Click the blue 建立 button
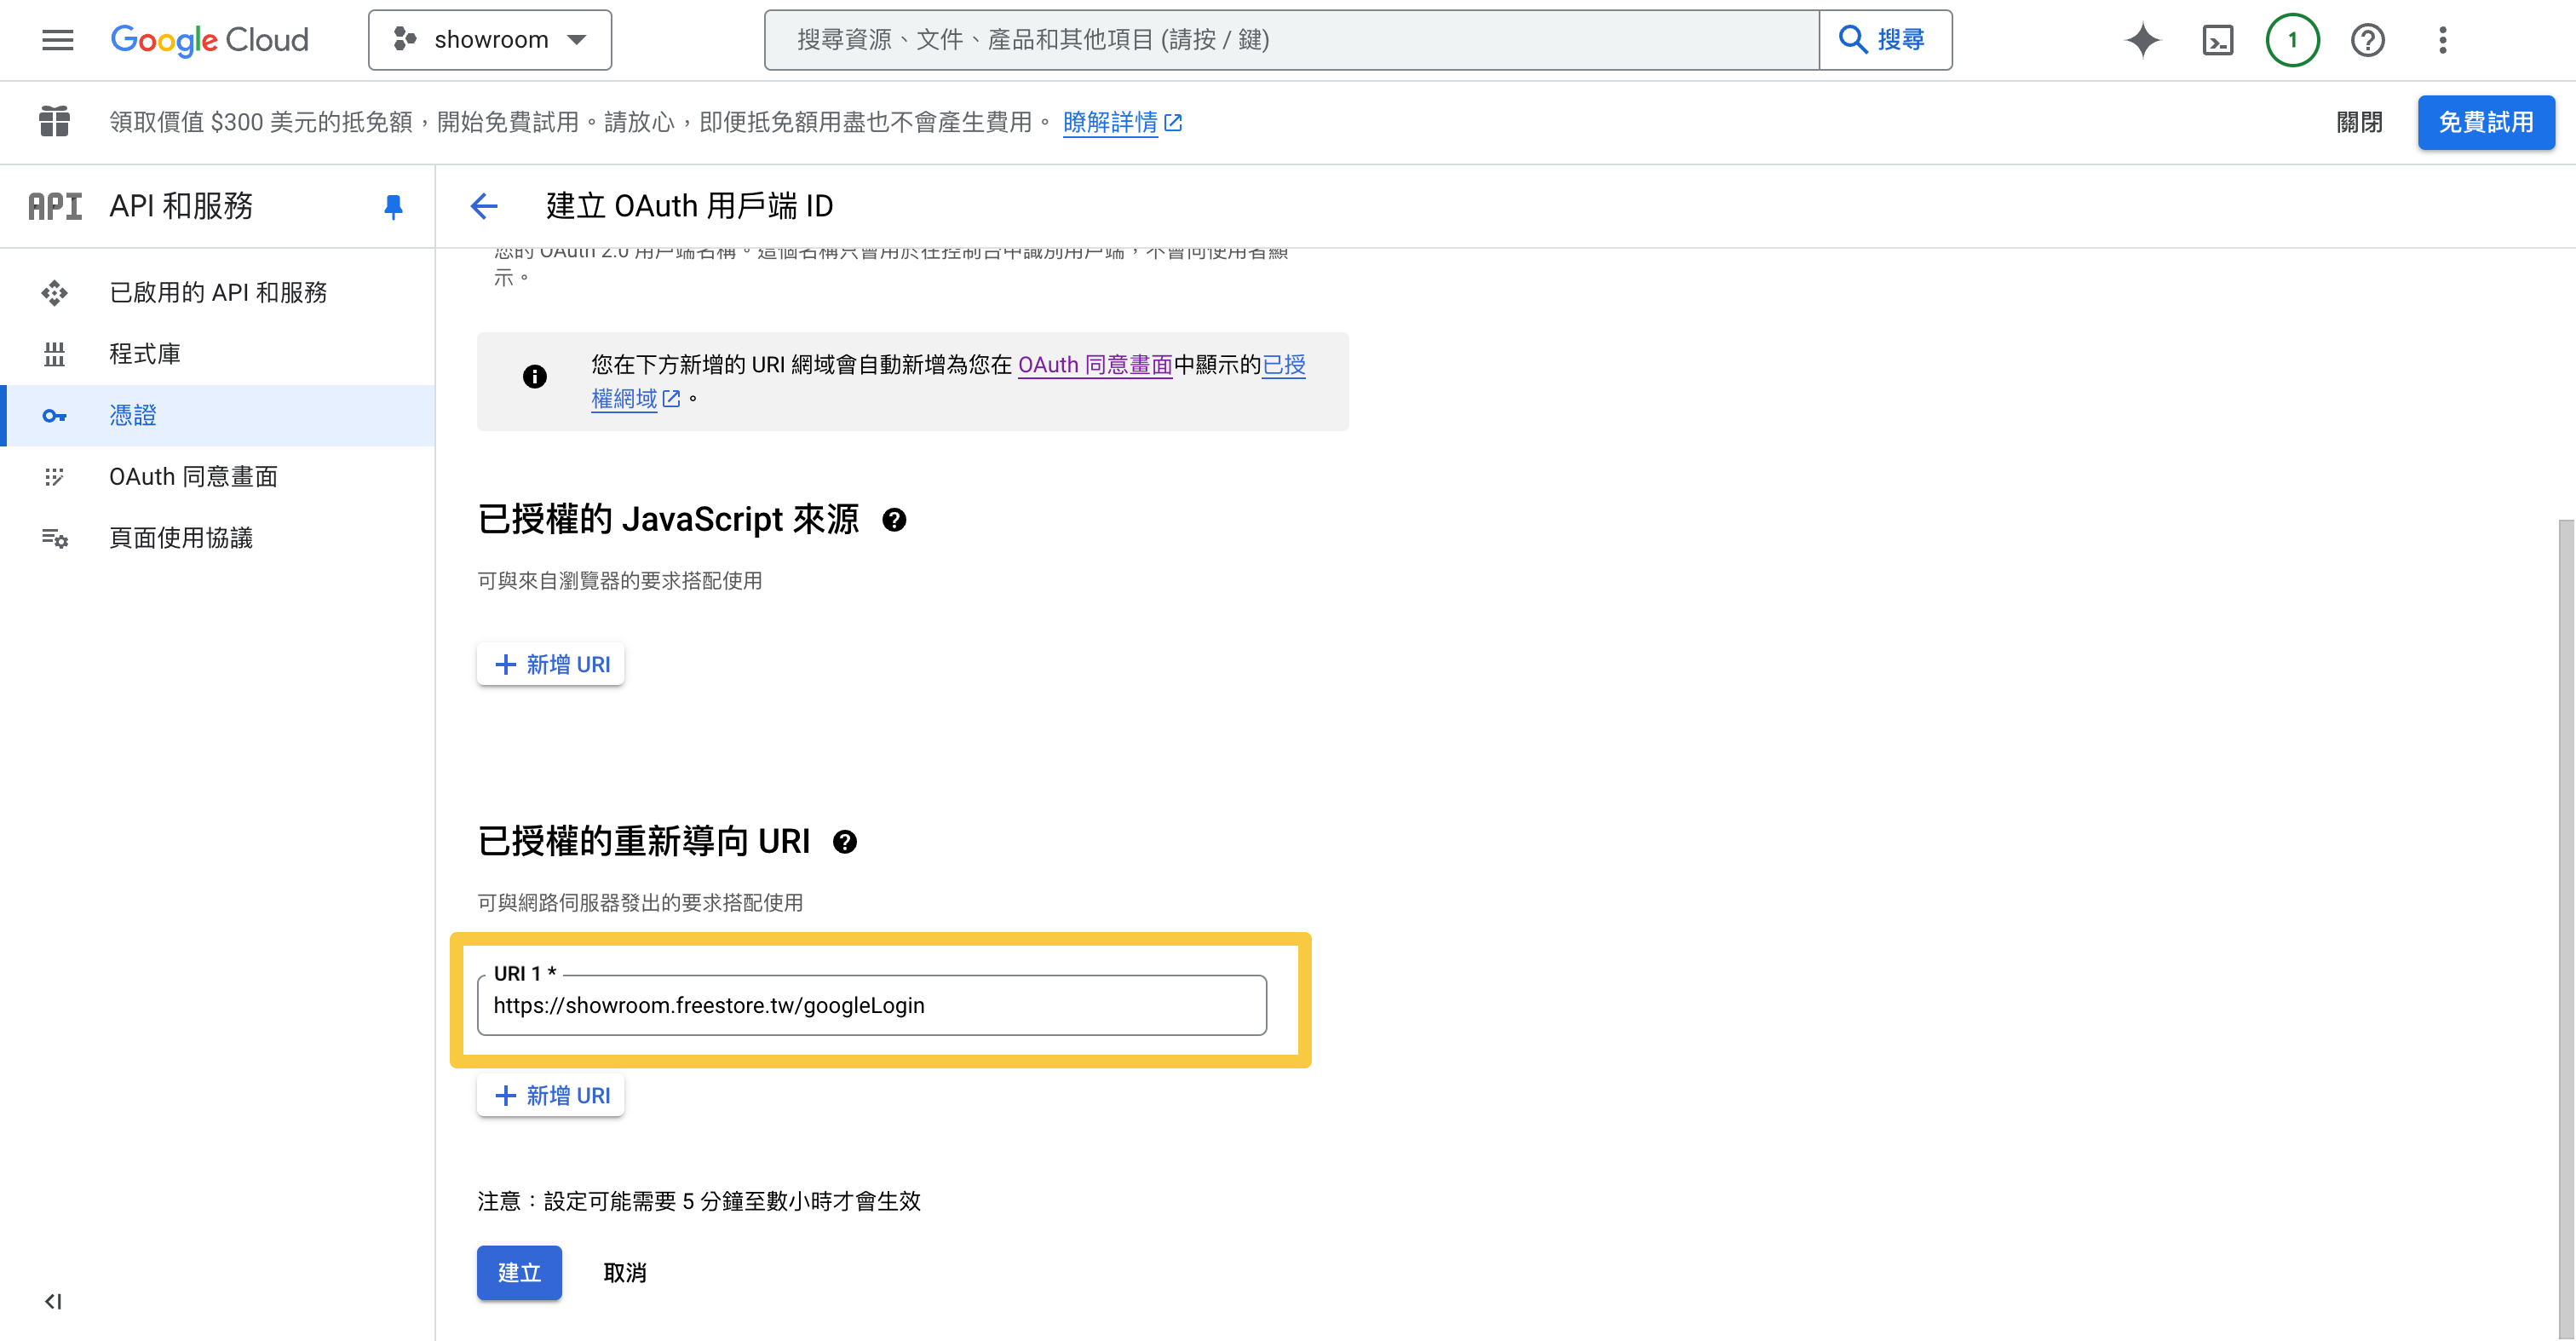Image resolution: width=2576 pixels, height=1341 pixels. (519, 1272)
